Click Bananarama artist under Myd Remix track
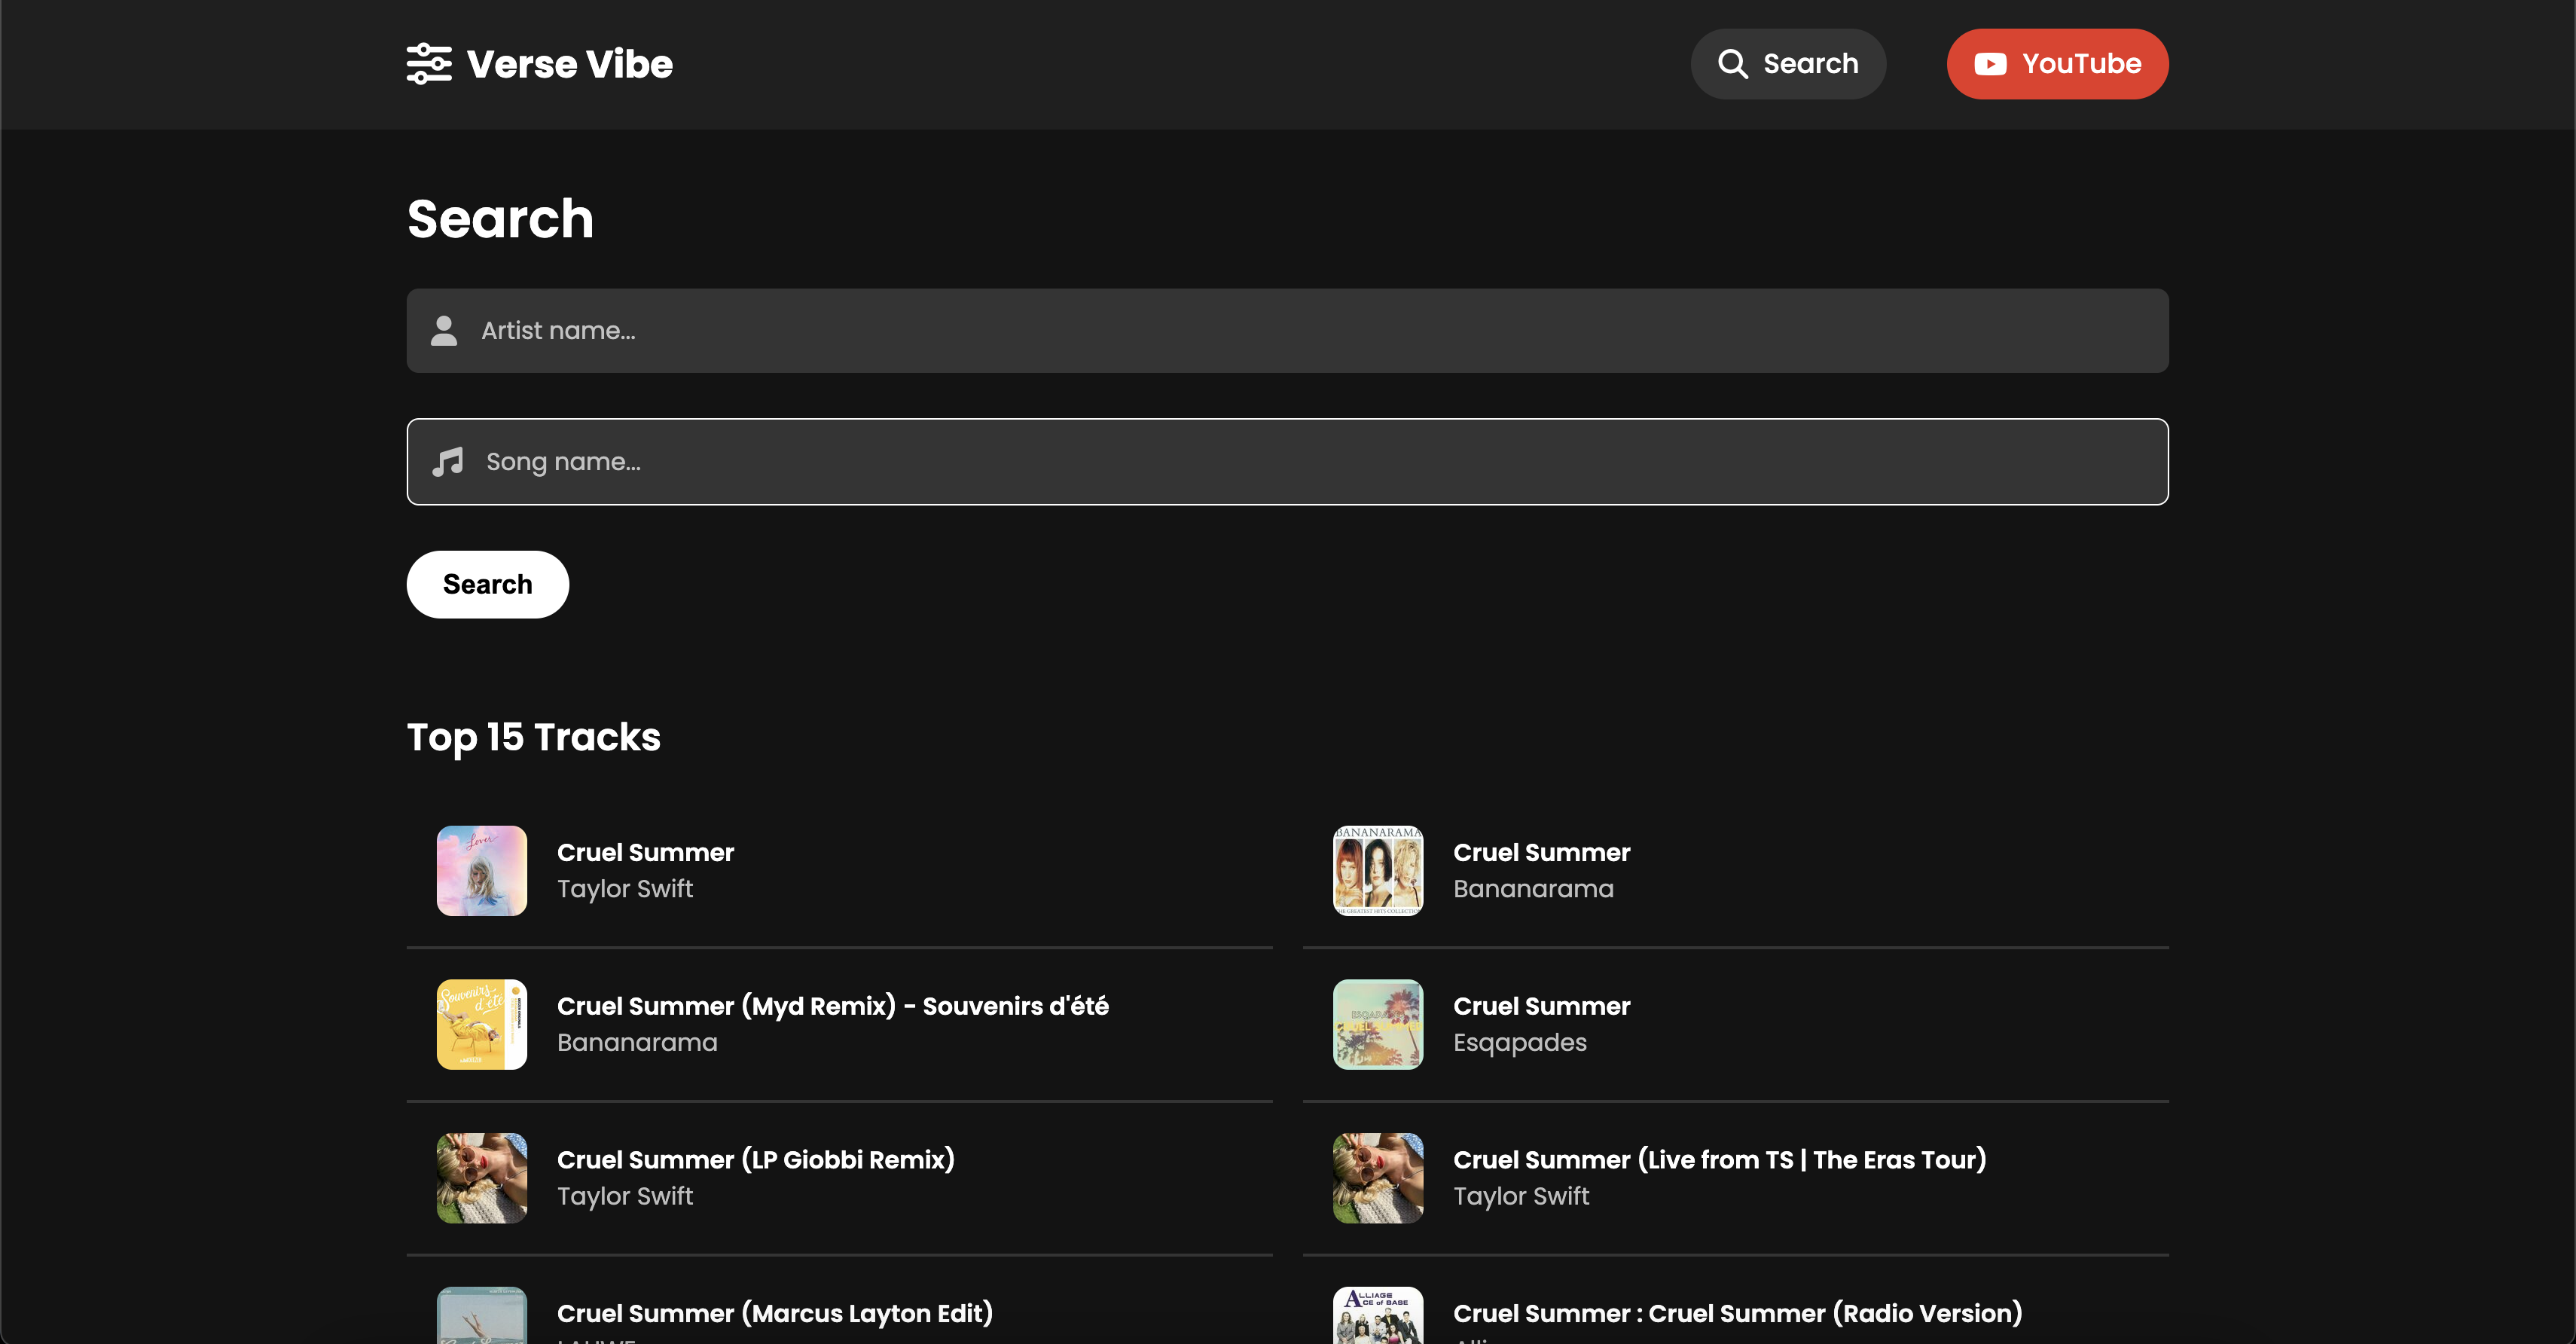 coord(637,1043)
